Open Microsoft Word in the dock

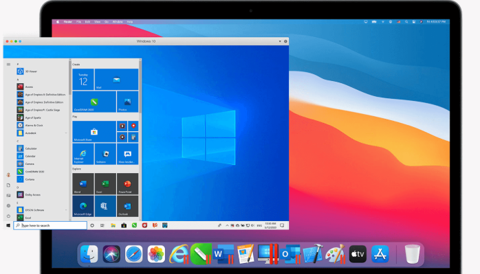pyautogui.click(x=223, y=254)
